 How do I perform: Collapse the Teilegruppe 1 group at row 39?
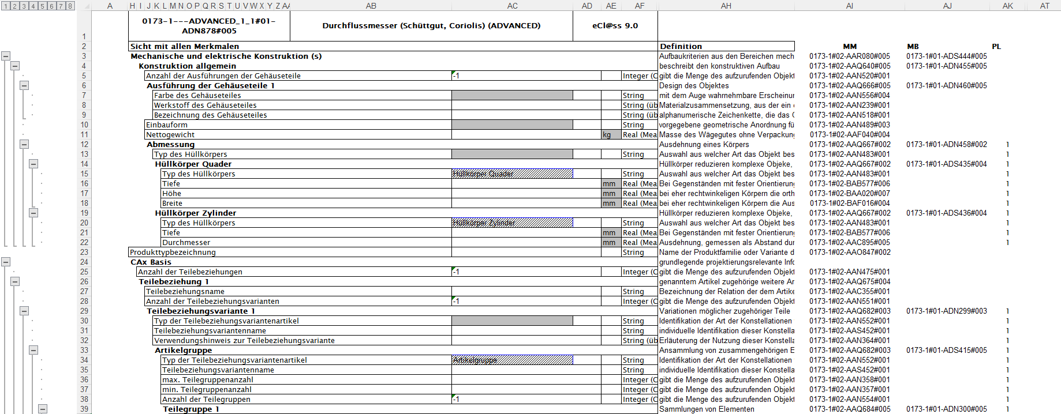click(43, 409)
